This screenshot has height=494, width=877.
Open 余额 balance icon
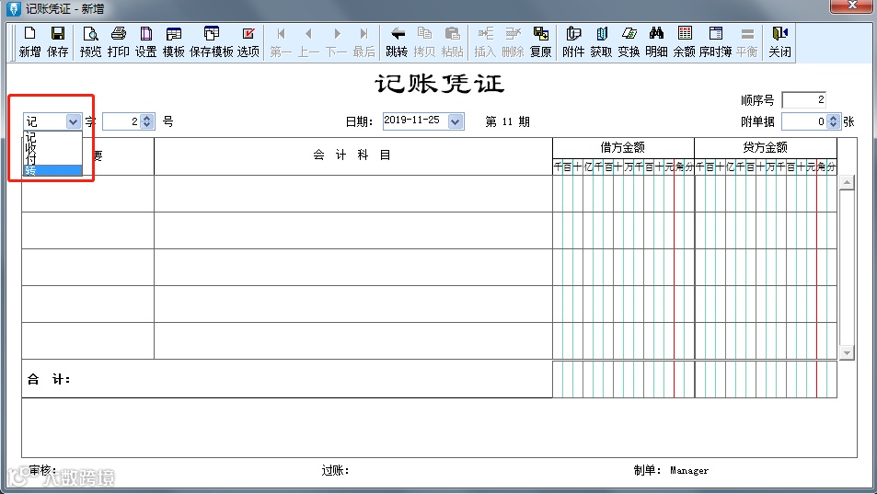[x=684, y=42]
